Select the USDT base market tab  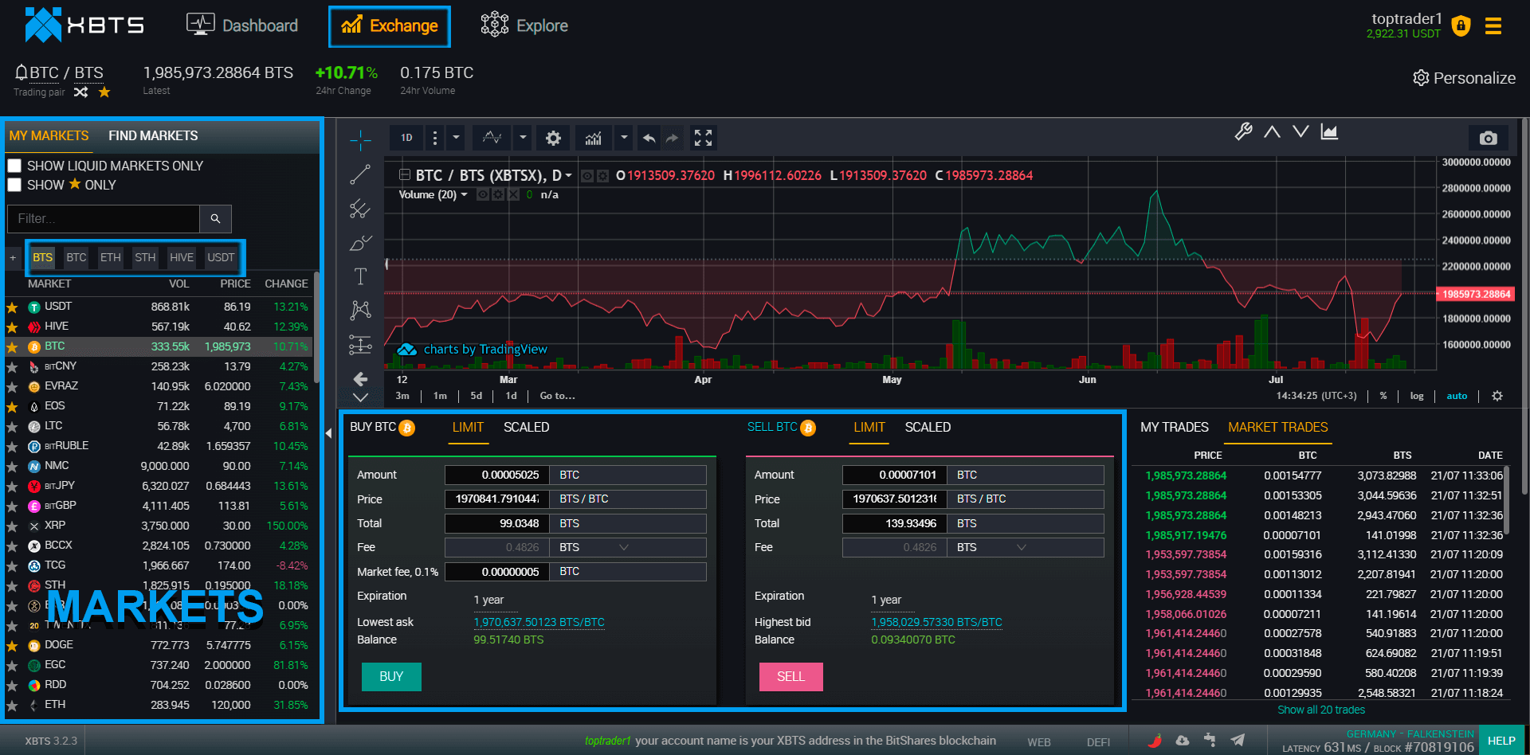pyautogui.click(x=221, y=257)
